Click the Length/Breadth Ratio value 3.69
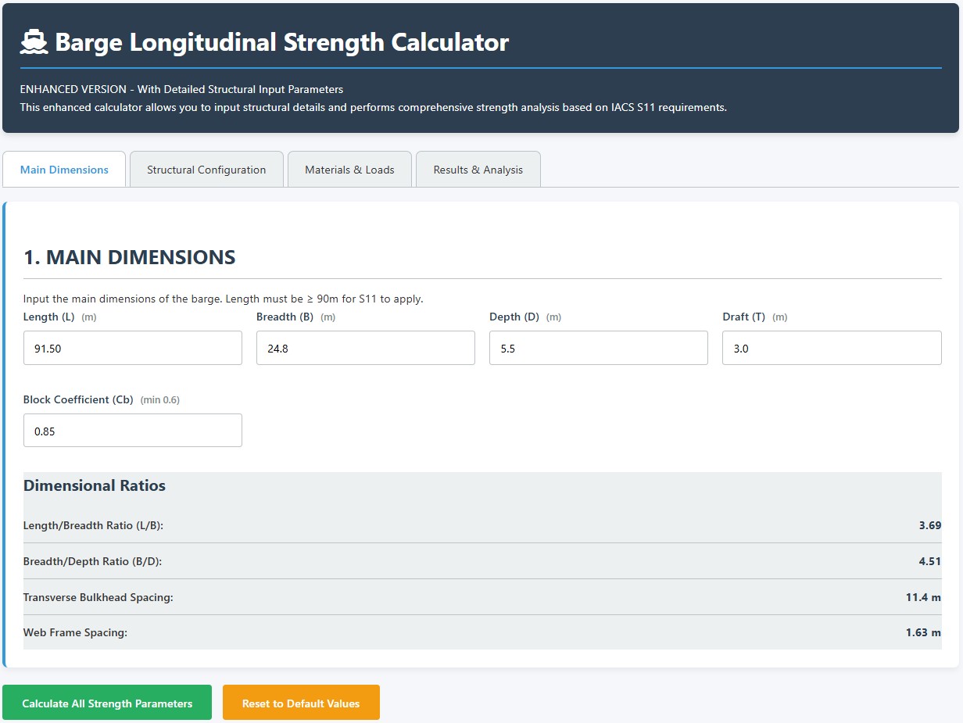Screen dimensions: 963x723 pos(929,525)
